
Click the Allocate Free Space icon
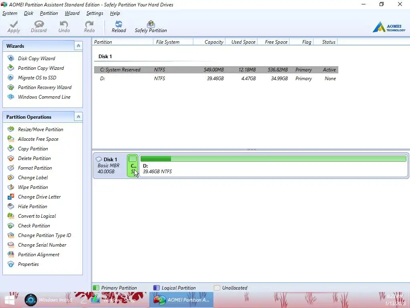(11, 139)
